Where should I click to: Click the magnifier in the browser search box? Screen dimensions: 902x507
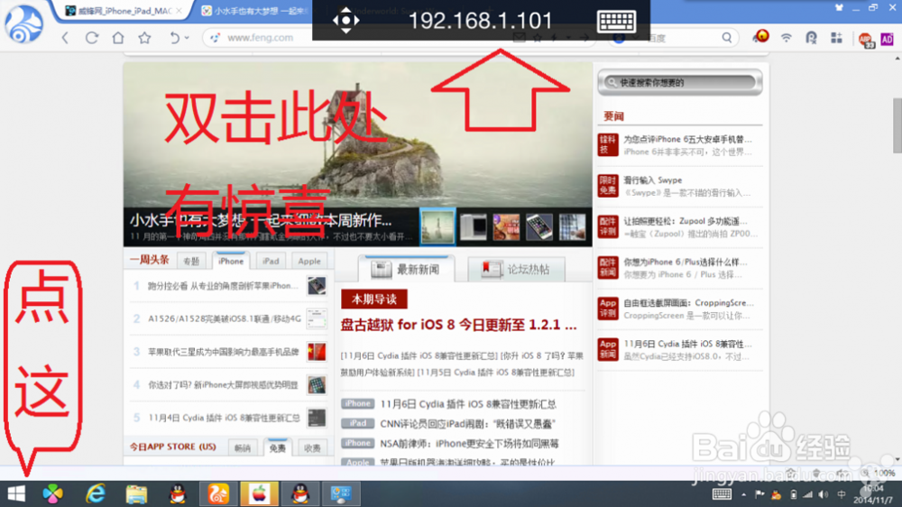click(x=727, y=38)
